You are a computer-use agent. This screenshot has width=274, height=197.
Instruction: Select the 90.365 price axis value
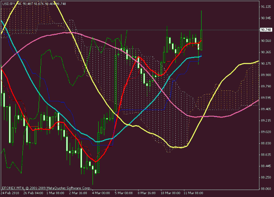click(x=266, y=52)
